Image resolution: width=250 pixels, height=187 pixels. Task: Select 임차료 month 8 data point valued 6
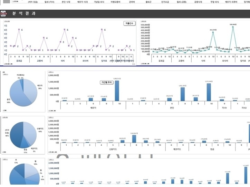(102, 29)
